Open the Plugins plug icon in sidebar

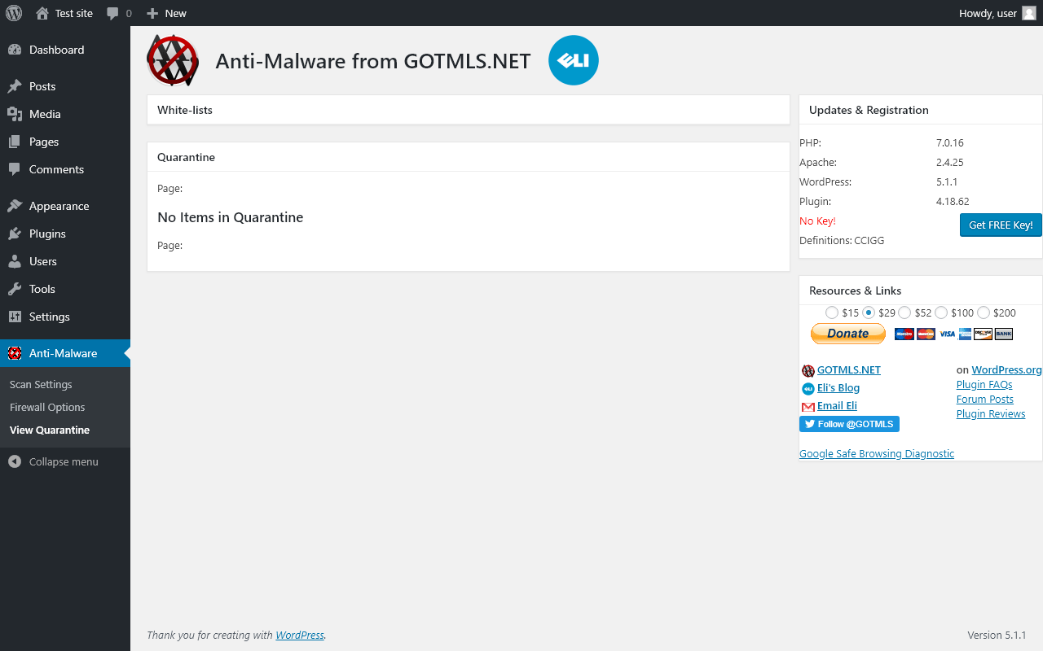click(15, 234)
